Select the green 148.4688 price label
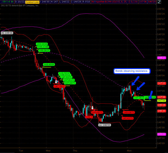Screen dimensions: 168x153 click(x=49, y=65)
